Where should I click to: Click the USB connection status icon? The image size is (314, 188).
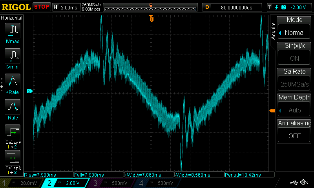(294, 183)
